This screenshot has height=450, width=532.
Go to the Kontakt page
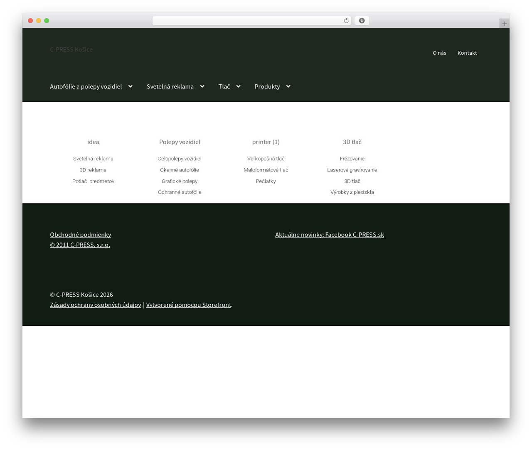[x=467, y=53]
